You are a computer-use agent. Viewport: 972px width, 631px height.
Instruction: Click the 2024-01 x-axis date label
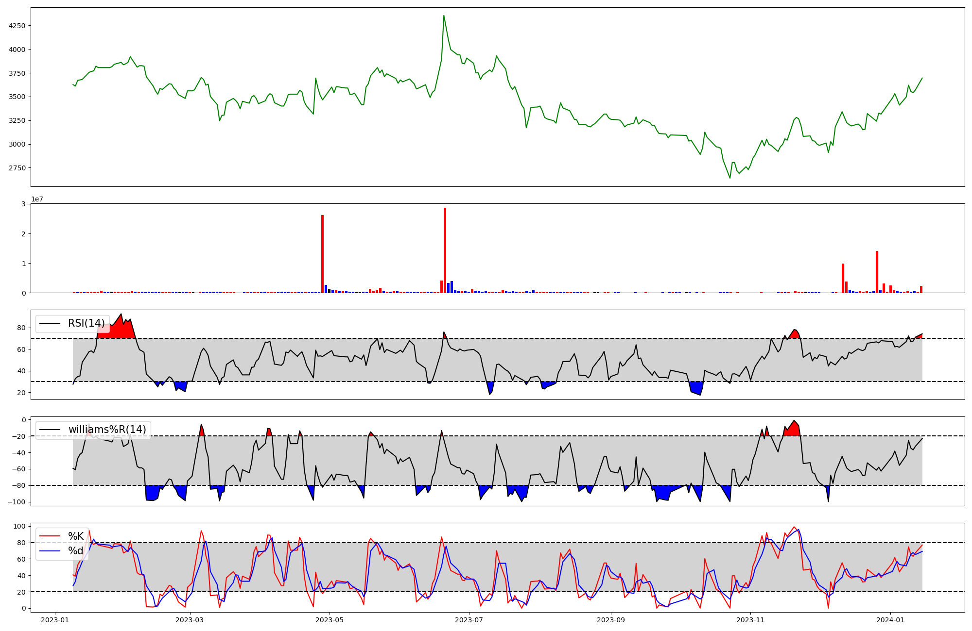[890, 620]
